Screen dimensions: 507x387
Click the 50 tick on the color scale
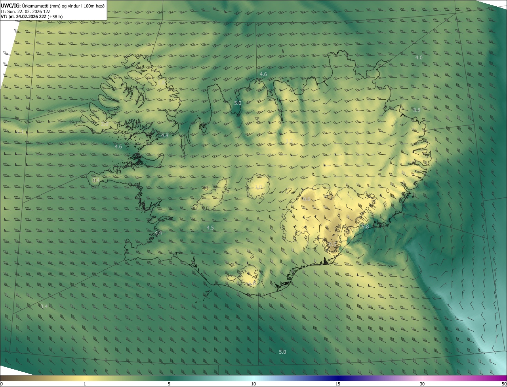tap(504, 384)
